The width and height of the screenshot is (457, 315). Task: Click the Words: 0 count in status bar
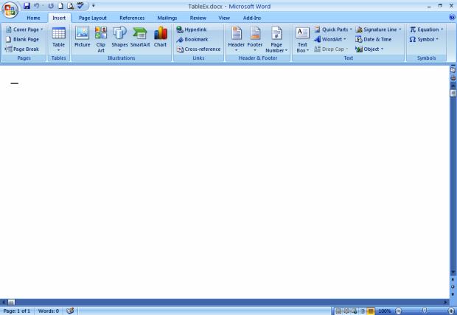[49, 311]
